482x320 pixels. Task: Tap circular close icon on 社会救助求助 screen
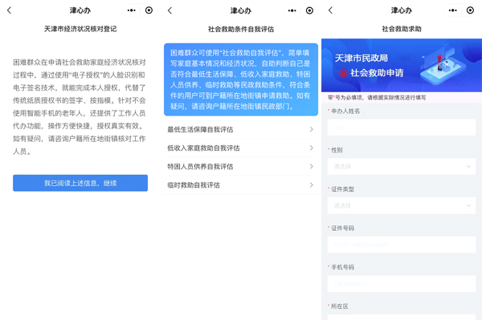tap(470, 10)
